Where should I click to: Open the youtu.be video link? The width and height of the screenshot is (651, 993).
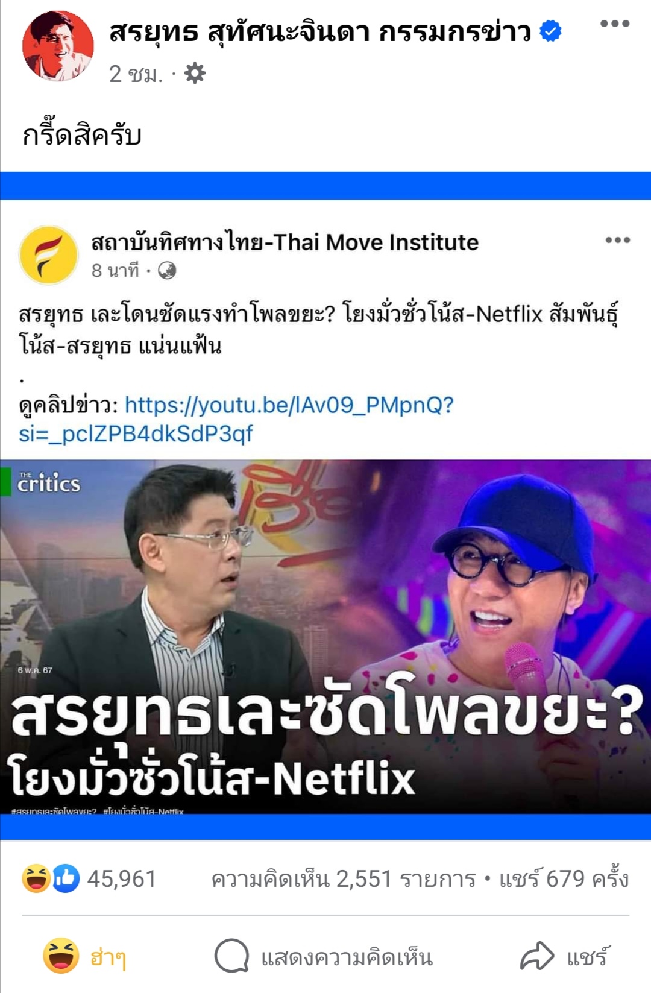[x=236, y=419]
